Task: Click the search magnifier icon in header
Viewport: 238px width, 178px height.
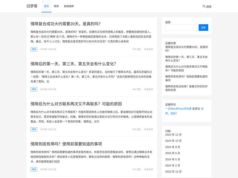Action: [204, 6]
